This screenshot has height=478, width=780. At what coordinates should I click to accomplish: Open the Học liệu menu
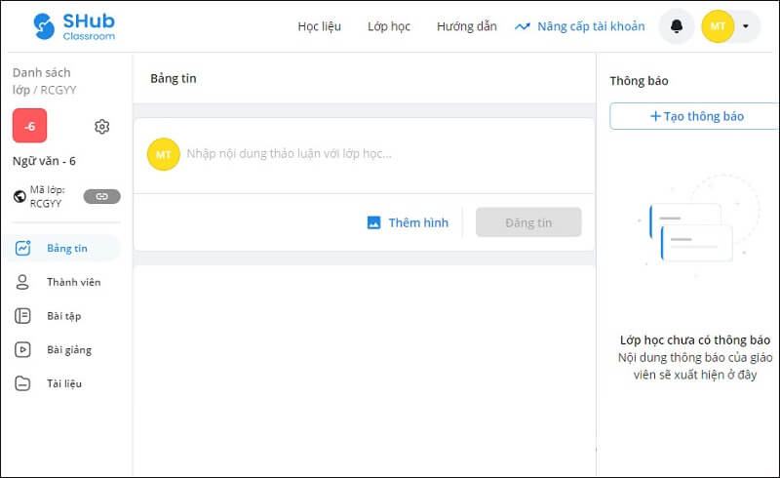coord(319,26)
